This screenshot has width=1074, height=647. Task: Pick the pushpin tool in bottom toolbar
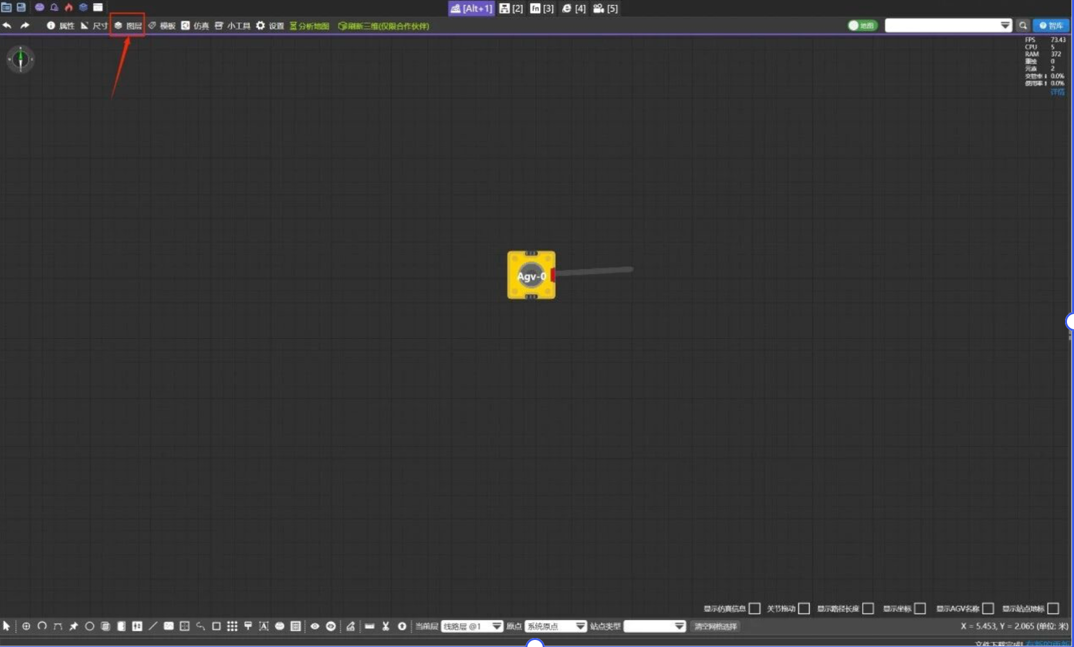[73, 626]
